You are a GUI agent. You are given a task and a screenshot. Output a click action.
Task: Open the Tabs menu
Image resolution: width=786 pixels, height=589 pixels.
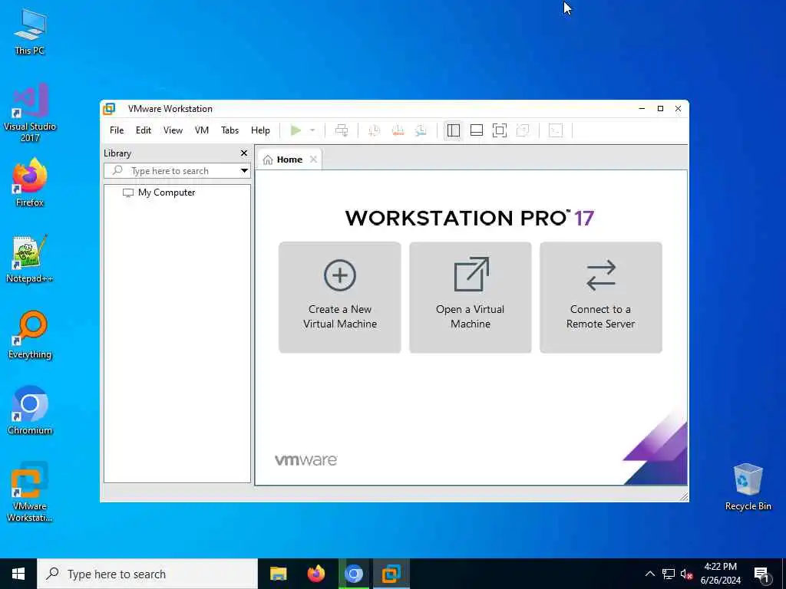point(230,130)
